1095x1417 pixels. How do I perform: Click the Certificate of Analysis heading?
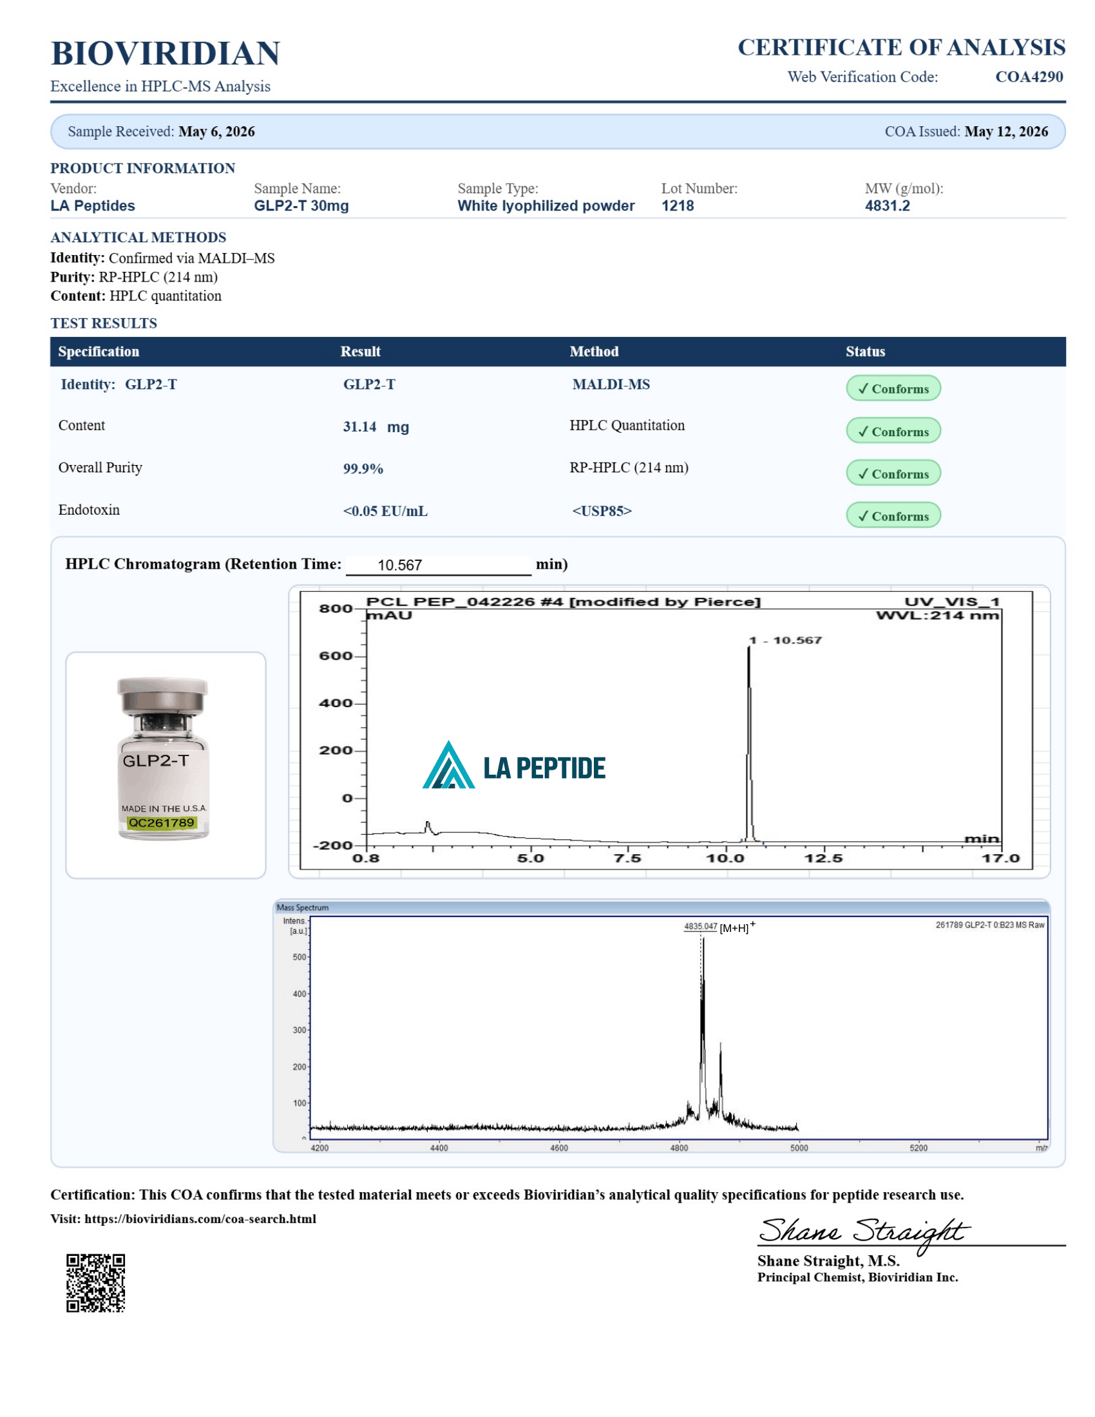(x=901, y=48)
